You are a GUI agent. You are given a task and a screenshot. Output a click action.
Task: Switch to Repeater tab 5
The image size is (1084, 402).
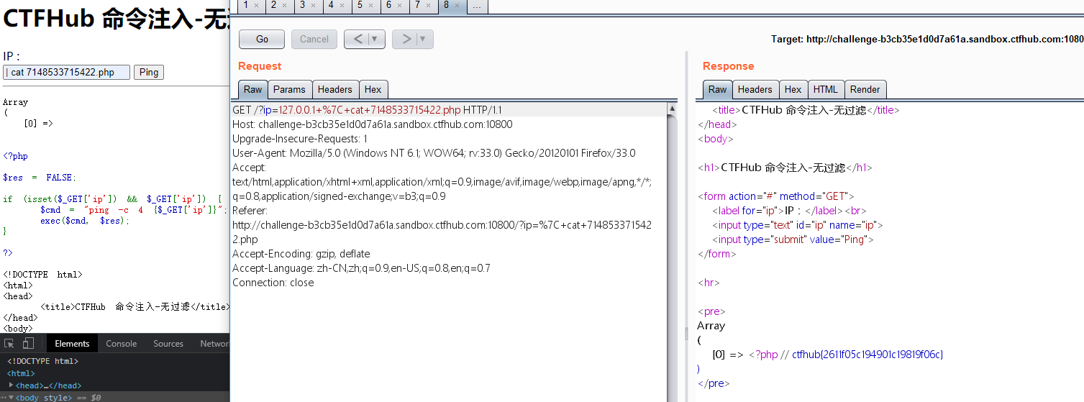[360, 5]
